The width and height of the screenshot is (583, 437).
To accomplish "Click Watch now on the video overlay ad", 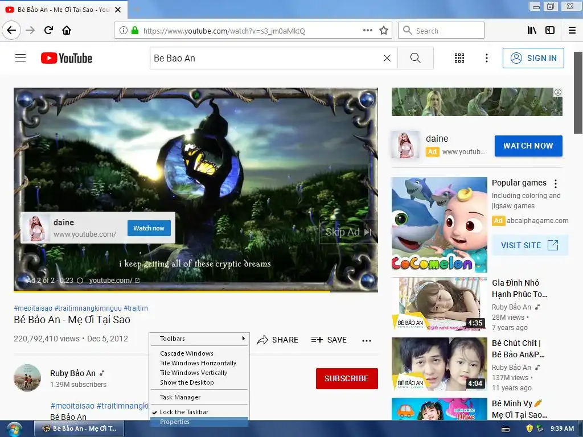I will (x=149, y=228).
